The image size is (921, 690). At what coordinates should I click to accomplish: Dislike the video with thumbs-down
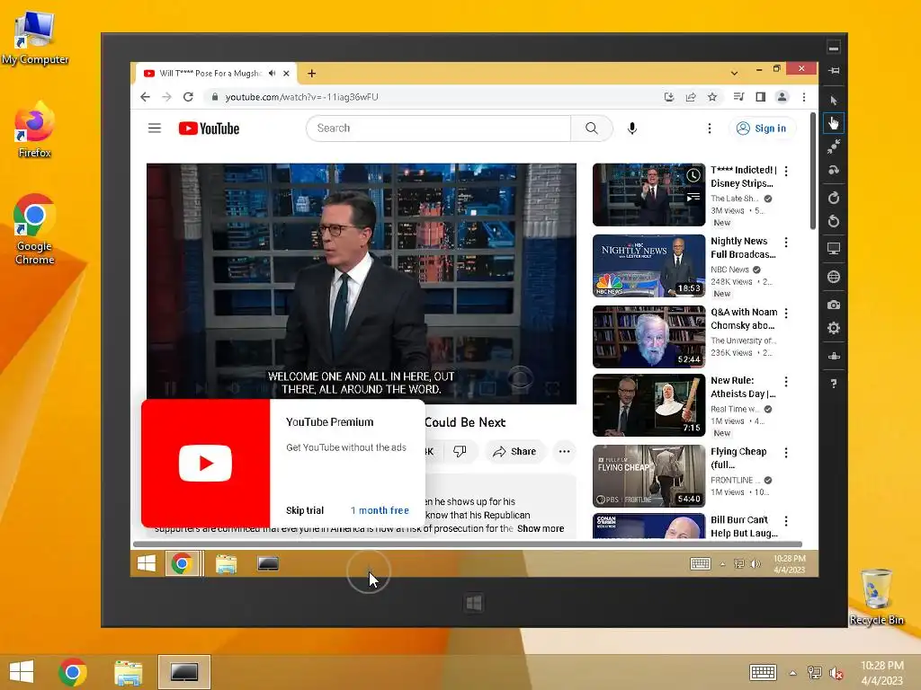[460, 451]
